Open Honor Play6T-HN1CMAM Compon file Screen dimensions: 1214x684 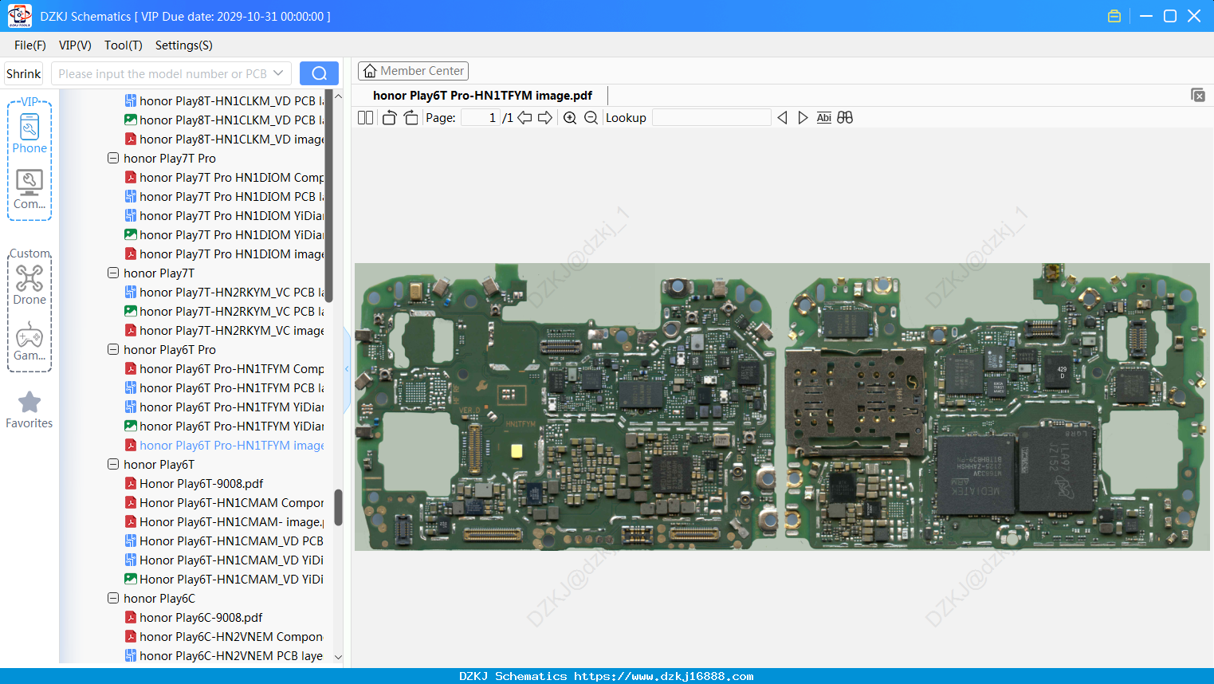tap(224, 503)
